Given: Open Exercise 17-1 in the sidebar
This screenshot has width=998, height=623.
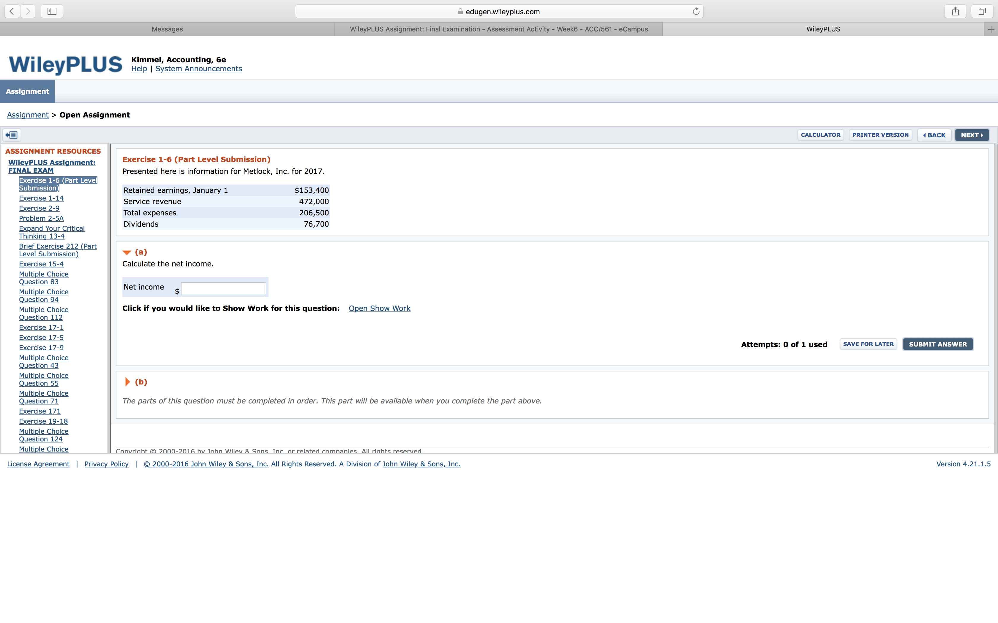Looking at the screenshot, I should pos(41,328).
